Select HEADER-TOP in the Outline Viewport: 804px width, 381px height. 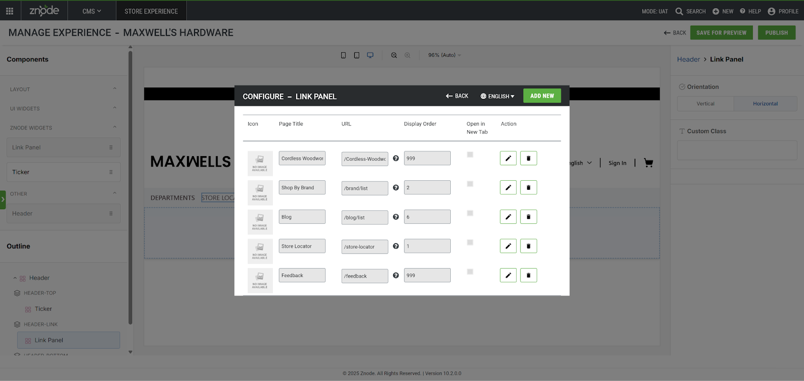(x=40, y=293)
